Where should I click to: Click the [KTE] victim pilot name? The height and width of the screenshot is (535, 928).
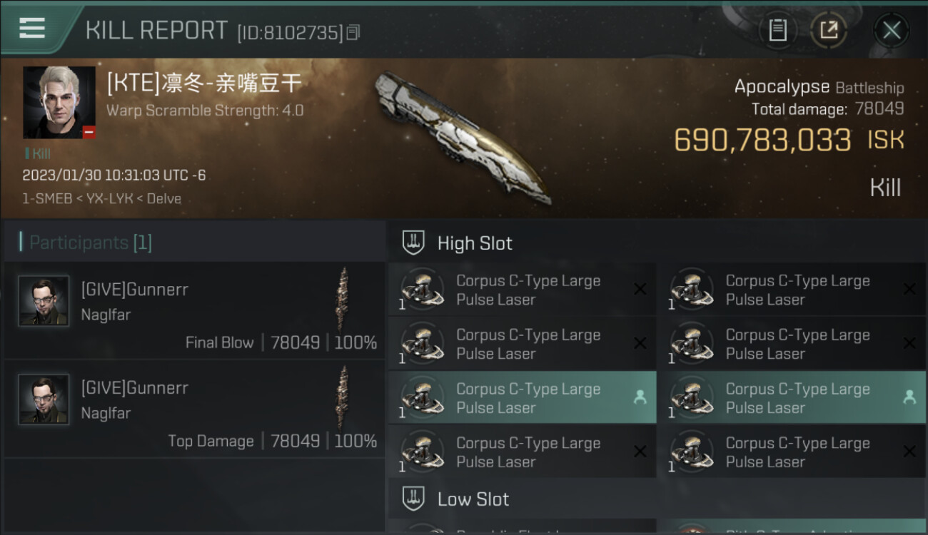[x=204, y=83]
